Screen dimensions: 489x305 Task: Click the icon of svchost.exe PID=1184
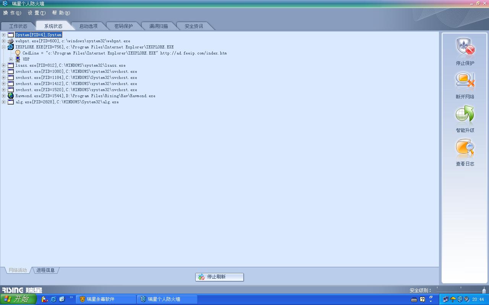click(x=11, y=77)
